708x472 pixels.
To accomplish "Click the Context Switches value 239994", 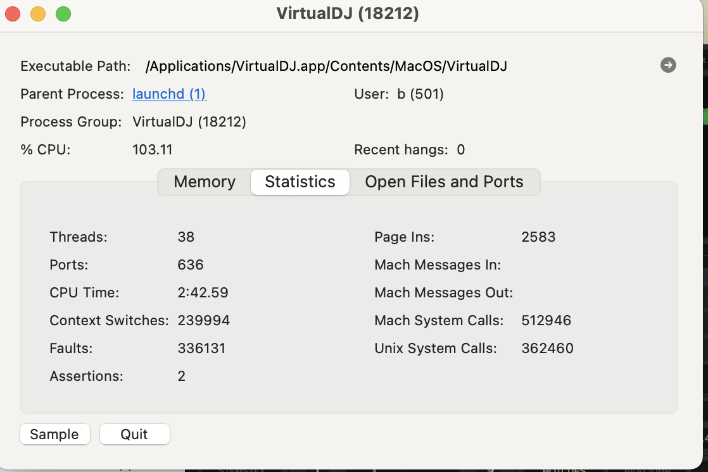I will (203, 321).
